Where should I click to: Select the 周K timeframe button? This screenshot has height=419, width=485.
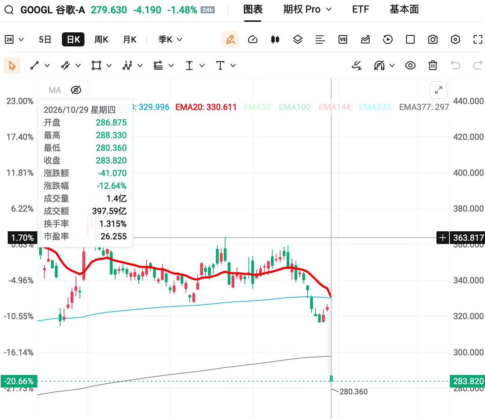(101, 40)
